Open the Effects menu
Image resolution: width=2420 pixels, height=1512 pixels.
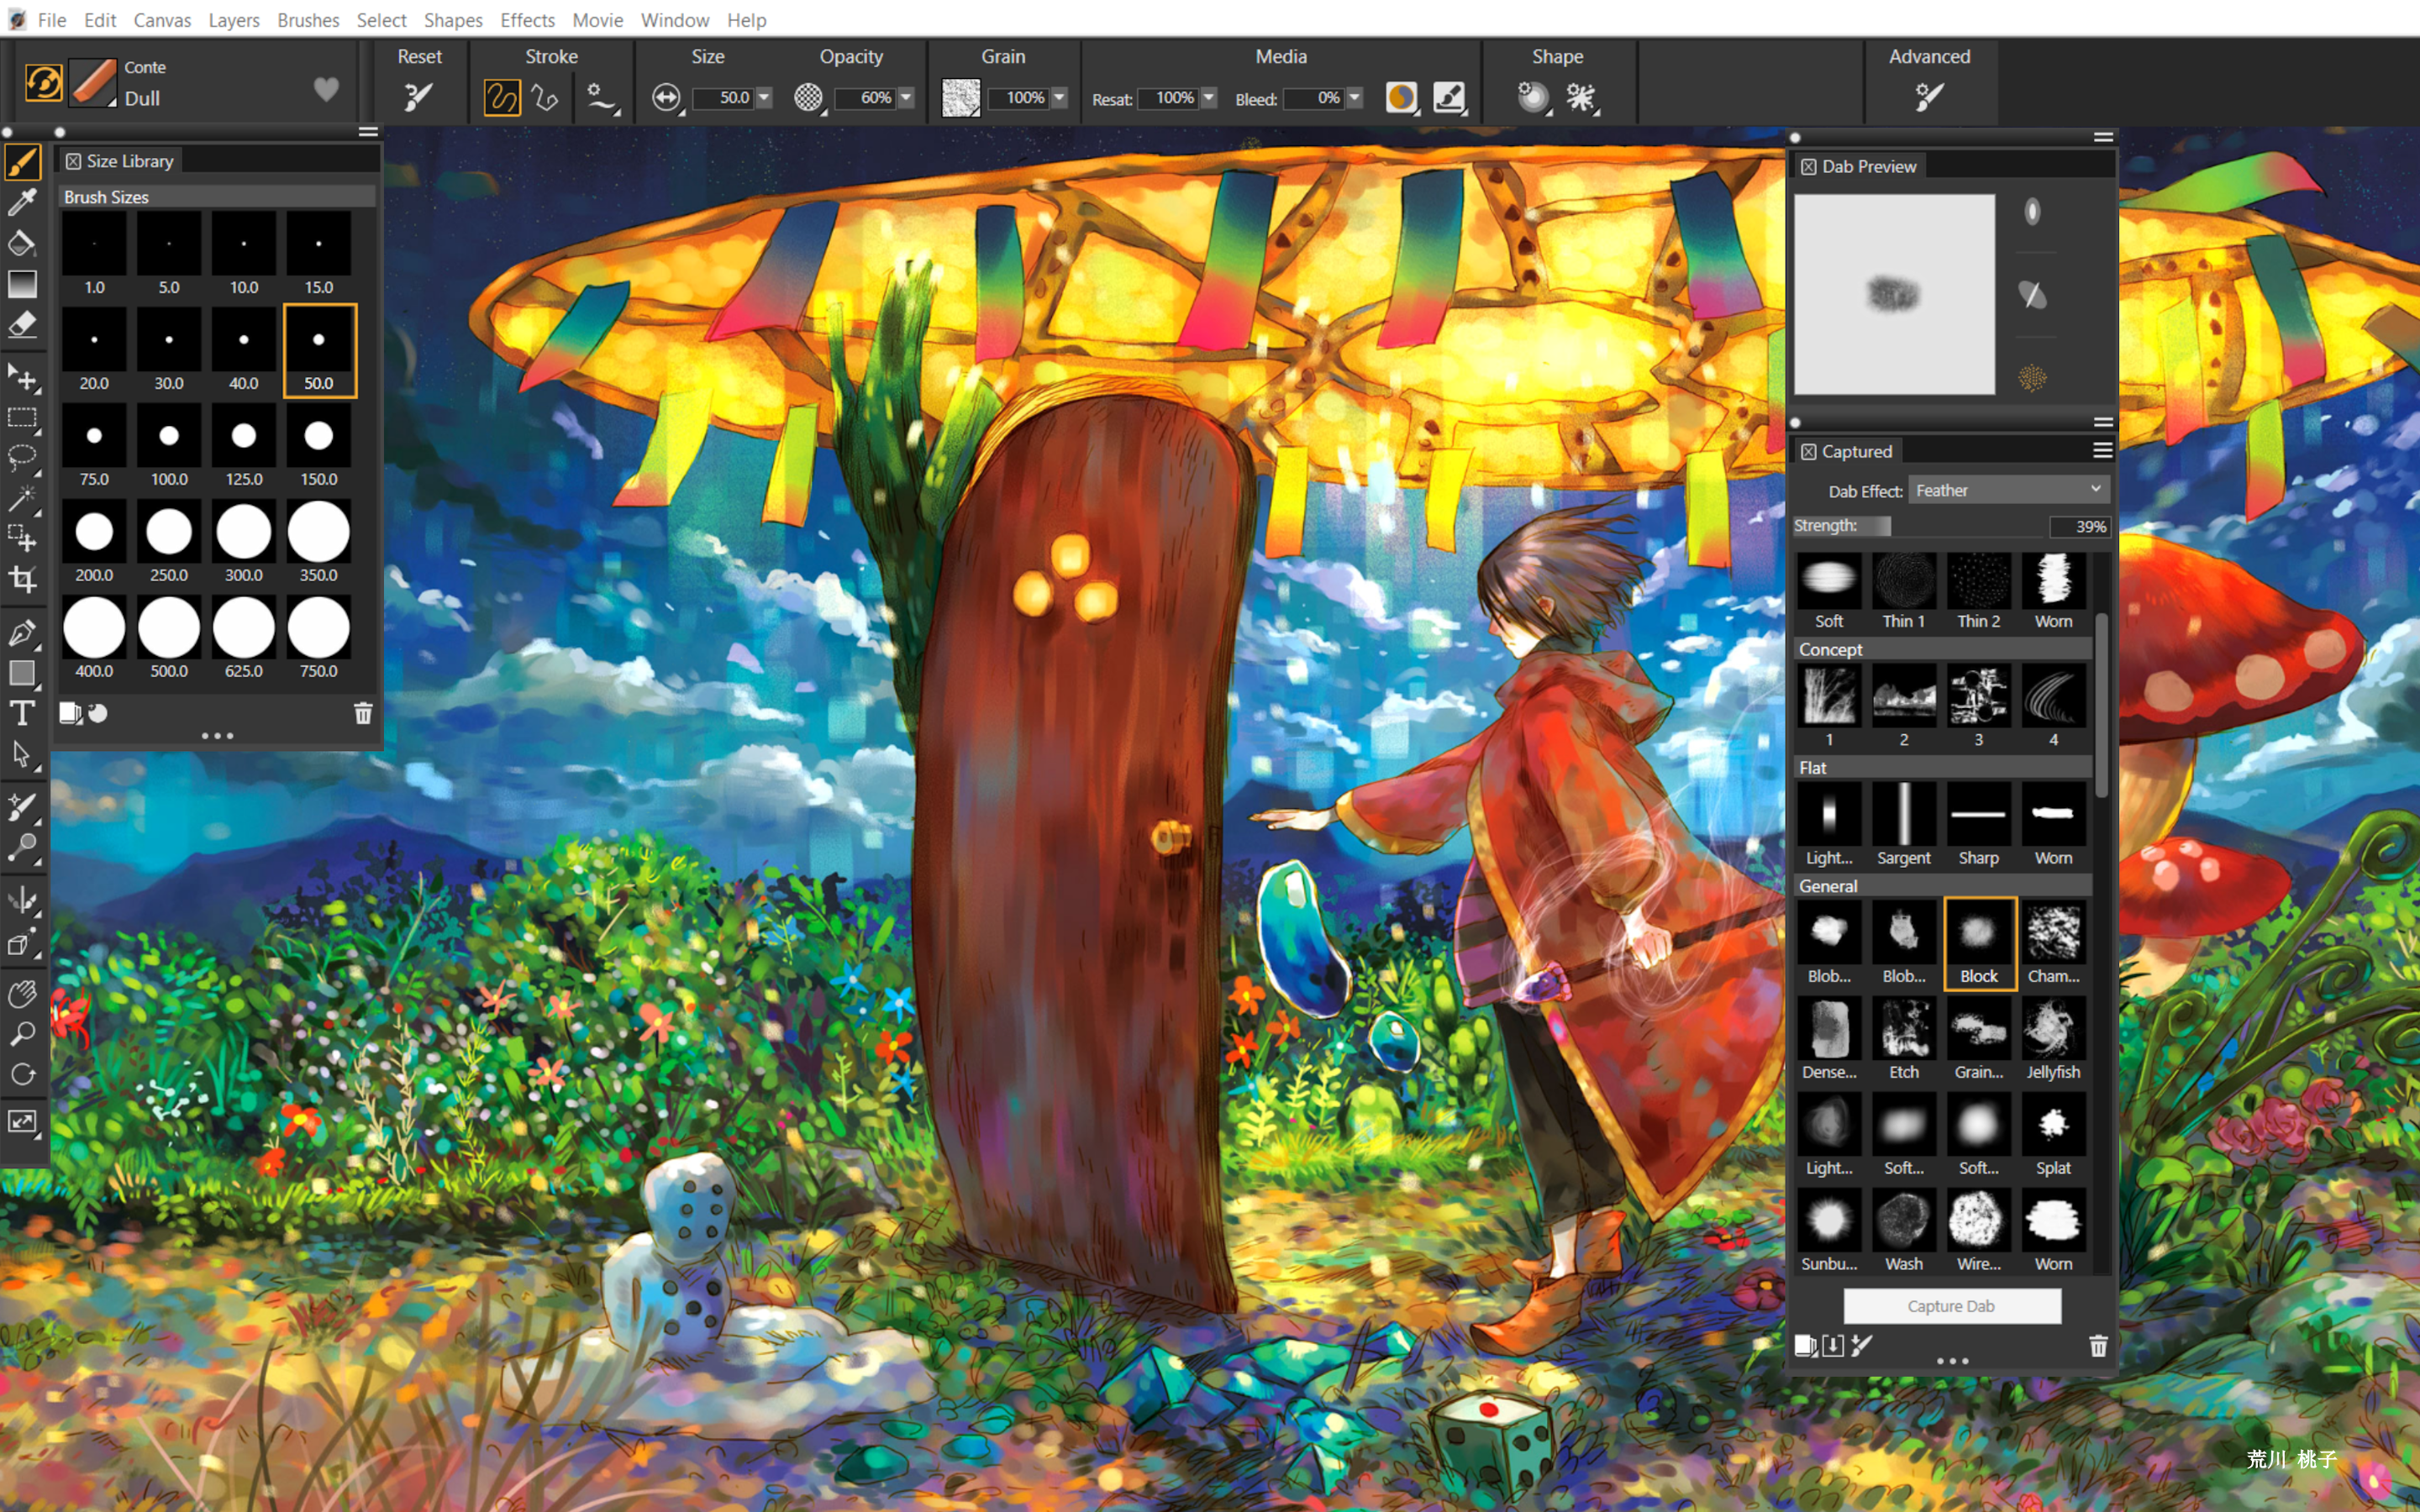tap(526, 19)
